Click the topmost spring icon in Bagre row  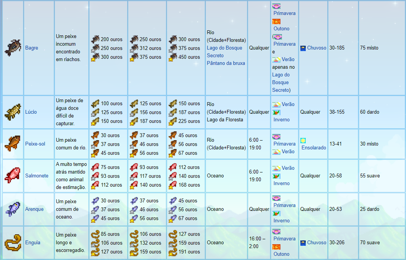click(276, 6)
